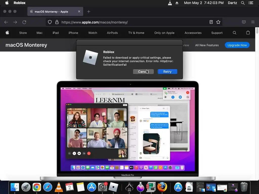Screen dimensions: 259x194
Task: View site security via padlock icon
Action: click(57, 22)
